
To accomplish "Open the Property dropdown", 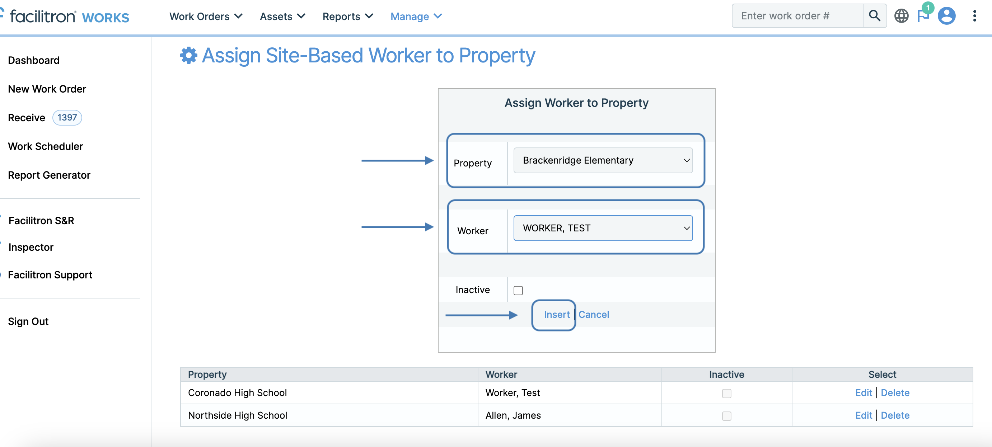I will pyautogui.click(x=603, y=160).
